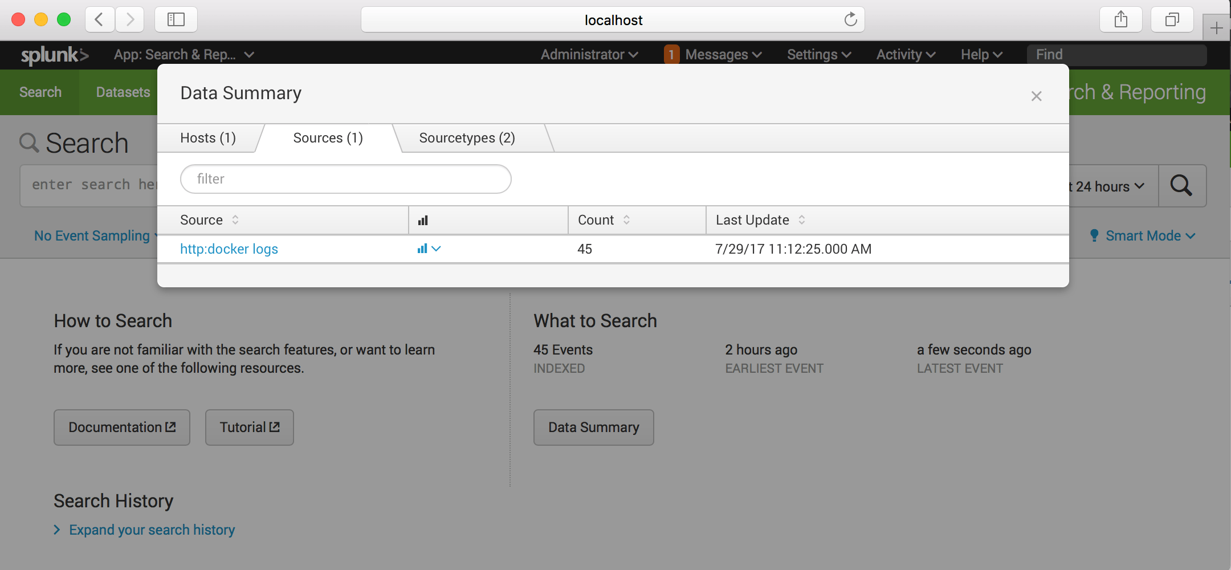Select the http:docker logs source link

click(x=229, y=249)
